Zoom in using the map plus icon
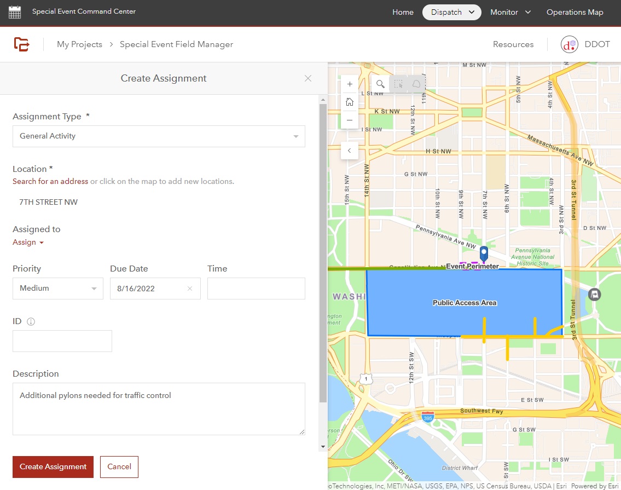Viewport: 621px width, 490px height. [349, 84]
